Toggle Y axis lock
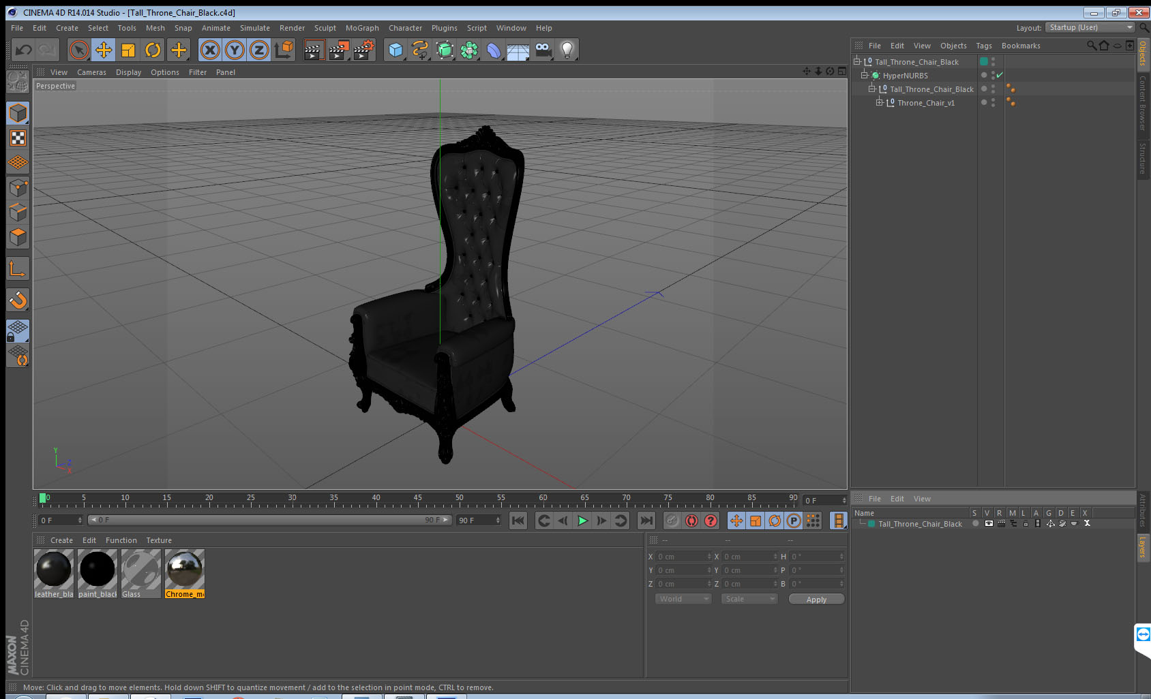 click(x=235, y=50)
